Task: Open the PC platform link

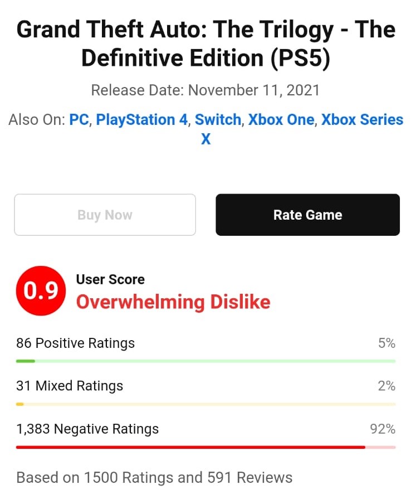Action: tap(79, 120)
